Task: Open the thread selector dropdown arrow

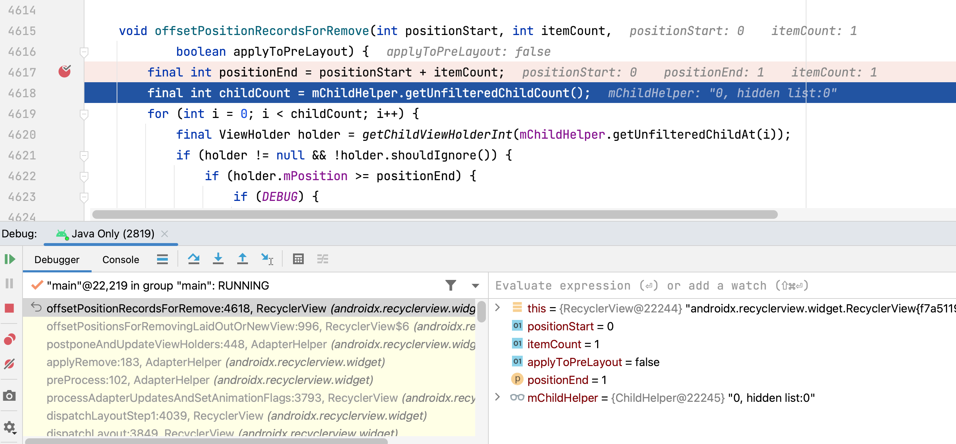Action: pyautogui.click(x=475, y=285)
